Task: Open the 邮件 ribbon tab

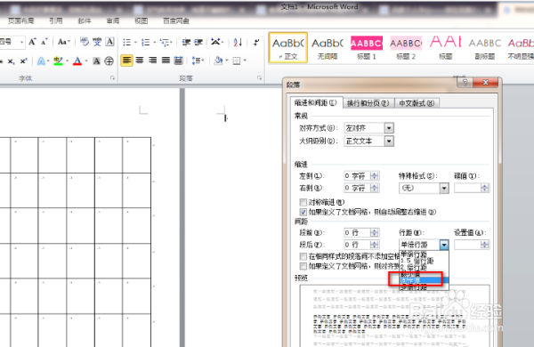Action: point(85,21)
